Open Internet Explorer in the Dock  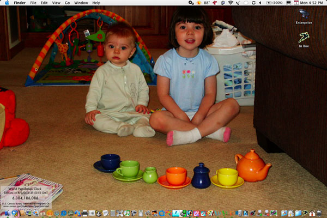tap(64, 213)
